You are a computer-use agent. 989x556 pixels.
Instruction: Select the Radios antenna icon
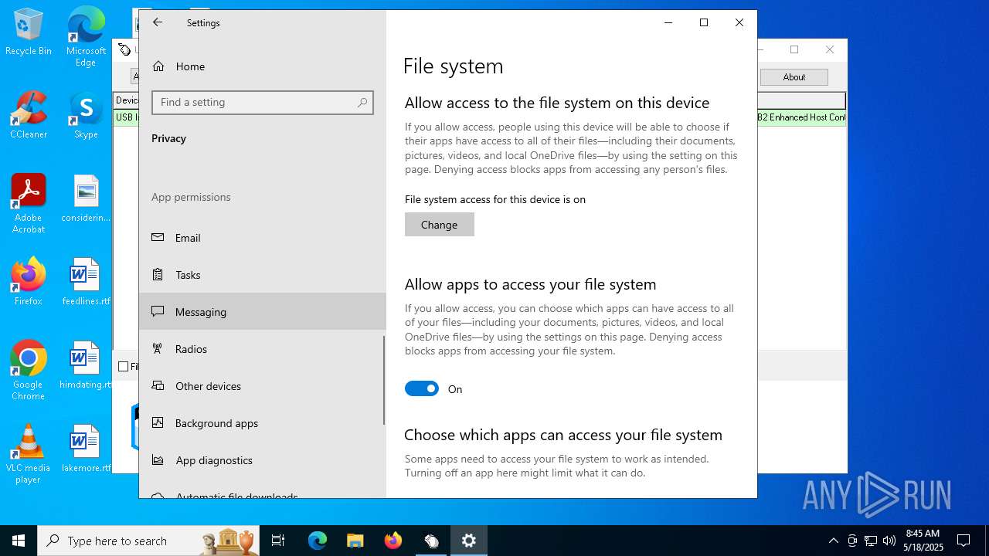pyautogui.click(x=158, y=349)
